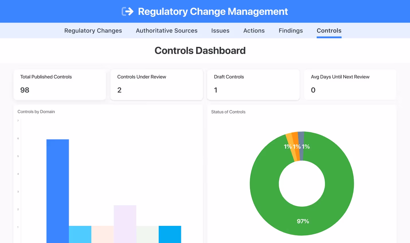Open Avg Days Until Next Review card
This screenshot has width=410, height=243.
coord(350,85)
